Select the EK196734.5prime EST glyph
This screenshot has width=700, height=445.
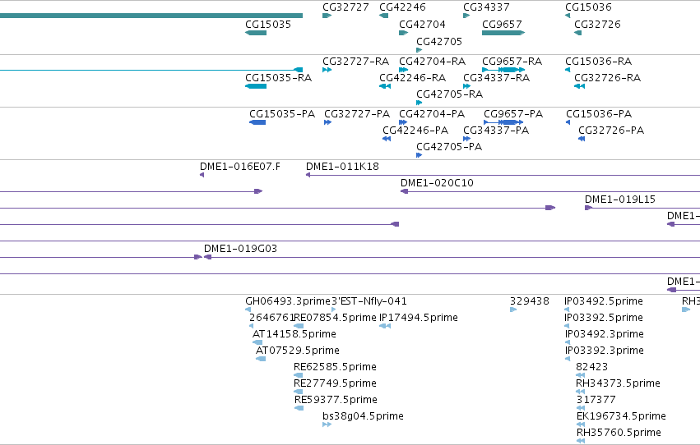coord(581,424)
